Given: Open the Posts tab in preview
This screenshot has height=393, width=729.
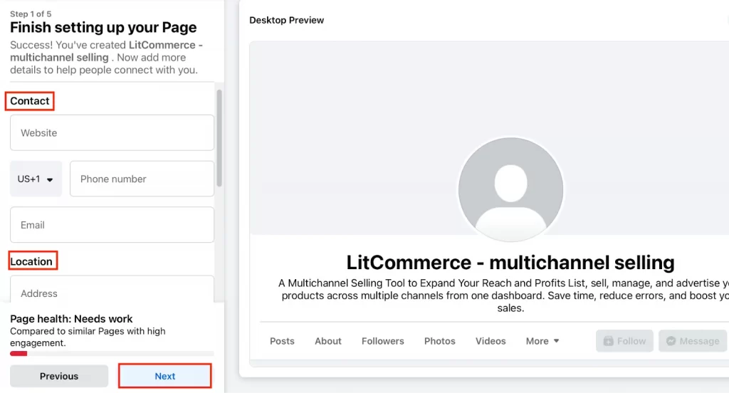Looking at the screenshot, I should 282,341.
